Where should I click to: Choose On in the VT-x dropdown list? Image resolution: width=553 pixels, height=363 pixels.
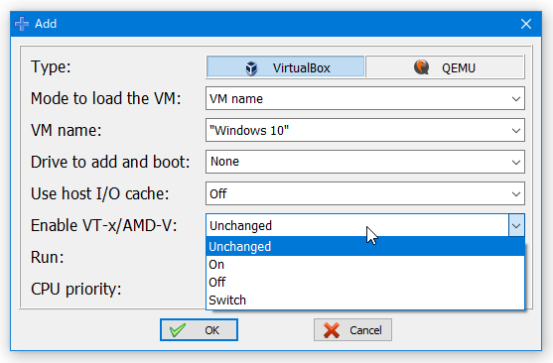(x=365, y=265)
